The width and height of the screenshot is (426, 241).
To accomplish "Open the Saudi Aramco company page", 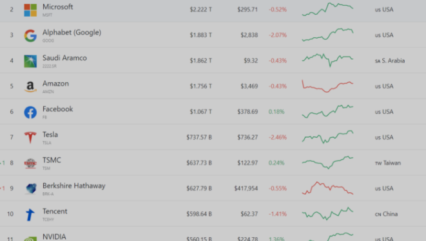I will point(64,58).
